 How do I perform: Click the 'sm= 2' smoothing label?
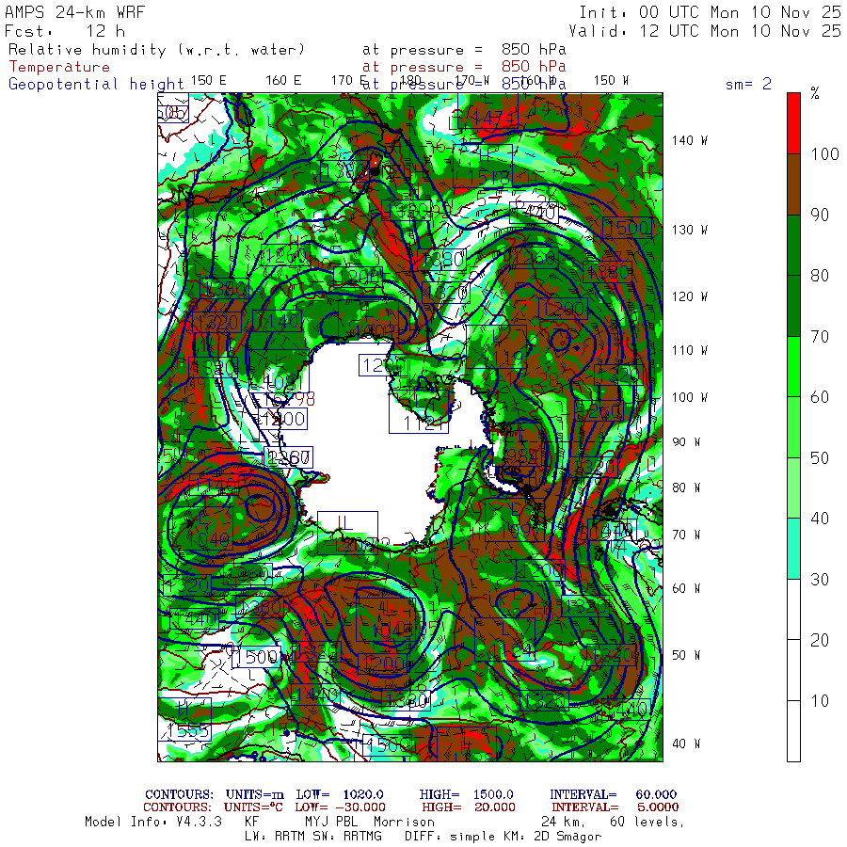point(748,84)
